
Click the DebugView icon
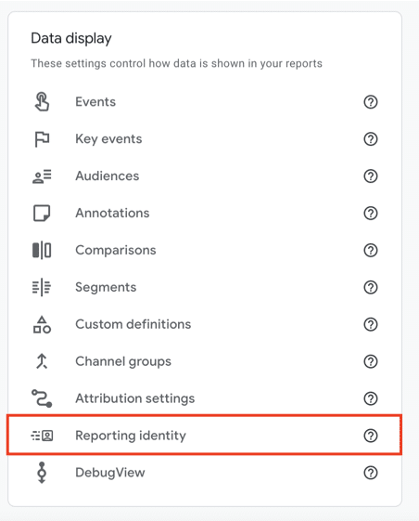[x=42, y=472]
